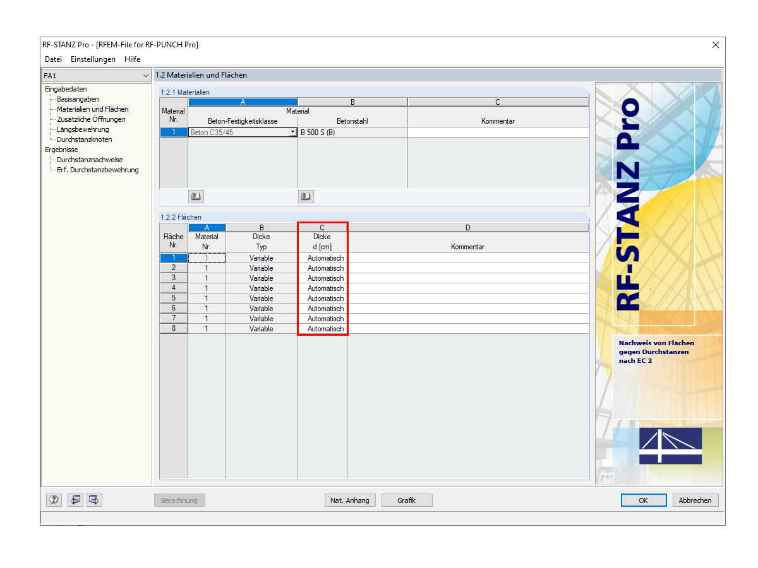Click the help question mark icon
This screenshot has width=758, height=568.
pyautogui.click(x=54, y=500)
